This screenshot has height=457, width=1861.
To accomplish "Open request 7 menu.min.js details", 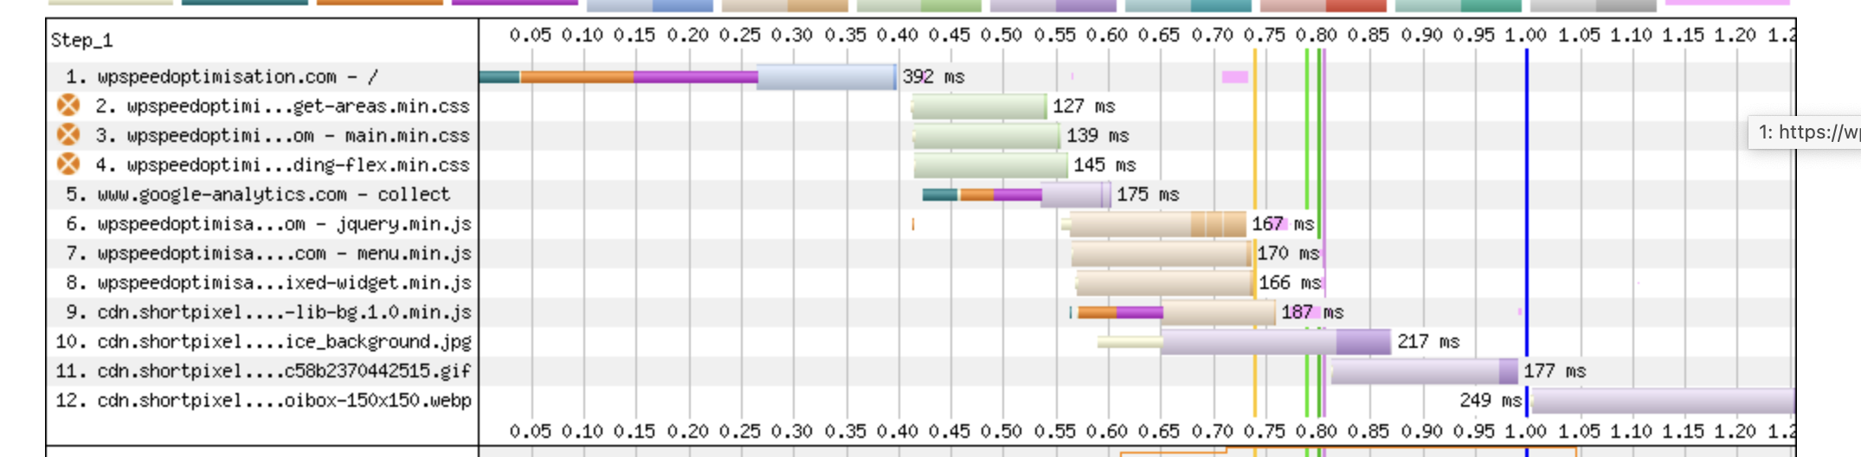I will click(x=268, y=253).
